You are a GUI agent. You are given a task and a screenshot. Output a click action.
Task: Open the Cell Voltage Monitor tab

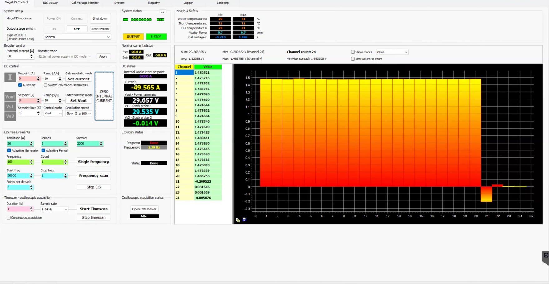coord(85,3)
